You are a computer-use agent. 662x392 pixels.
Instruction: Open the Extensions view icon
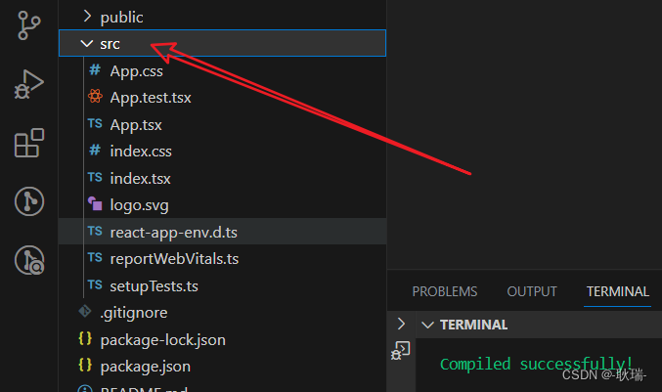pyautogui.click(x=29, y=143)
